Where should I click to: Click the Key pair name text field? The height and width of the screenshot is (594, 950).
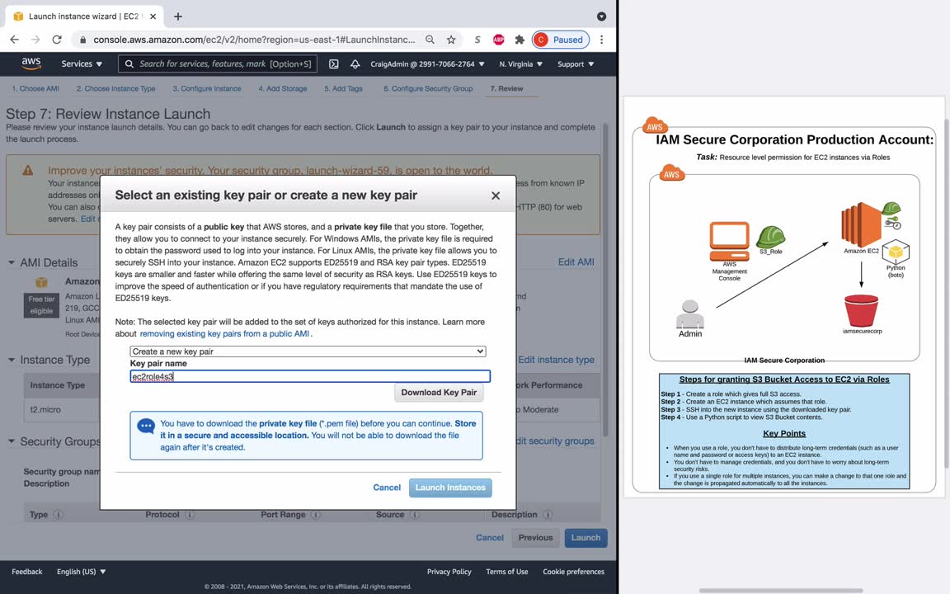point(309,376)
